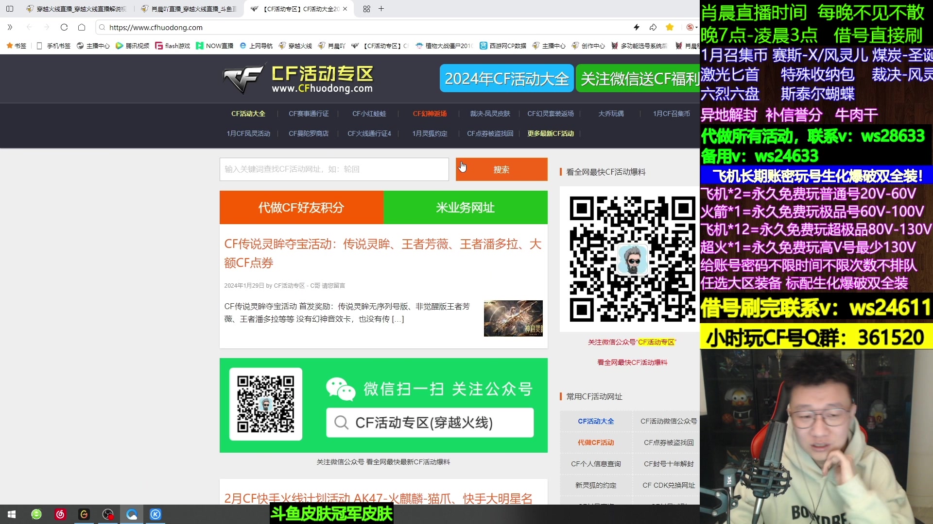Open the 更多最新CF活动 nav item

click(x=551, y=133)
